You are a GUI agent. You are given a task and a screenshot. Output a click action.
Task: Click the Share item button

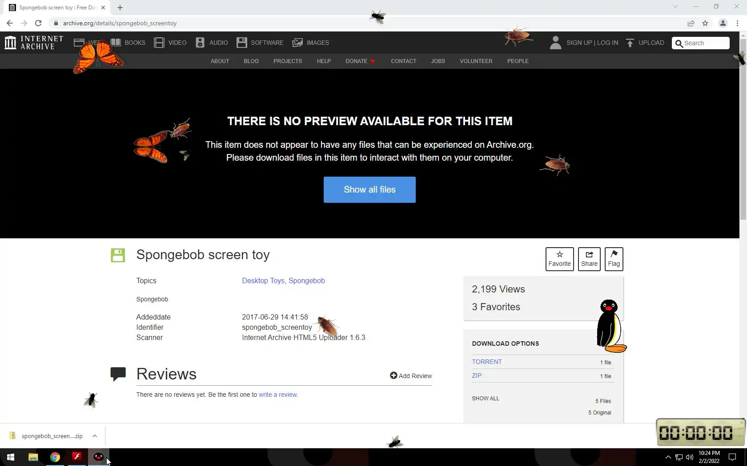589,259
